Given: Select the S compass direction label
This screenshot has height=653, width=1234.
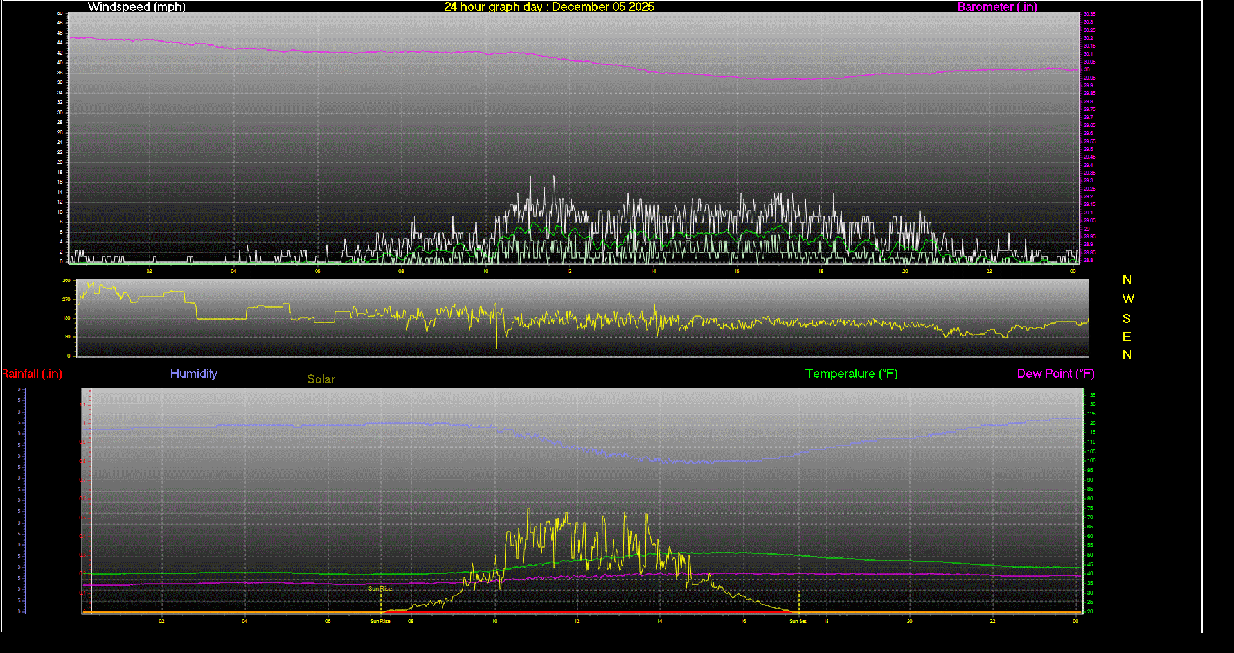Looking at the screenshot, I should [1127, 319].
